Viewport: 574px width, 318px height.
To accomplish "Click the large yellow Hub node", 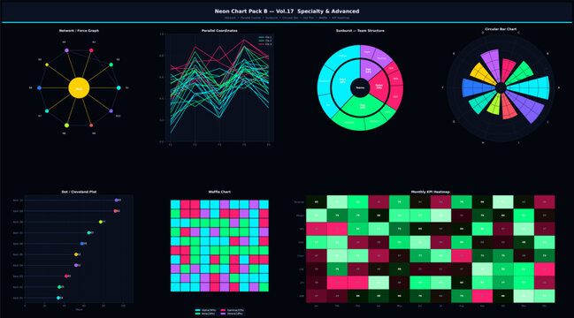I will [79, 88].
